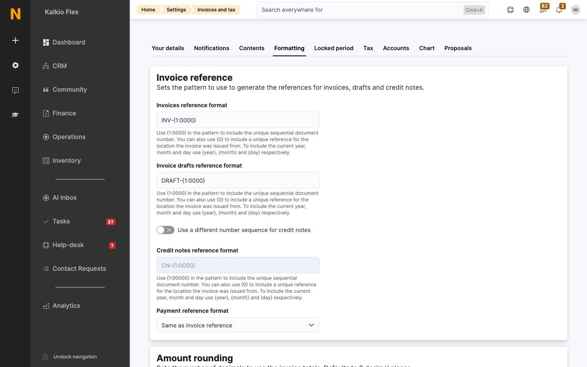Viewport: 587px width, 367px height.
Task: Open the graduation cap learning icon
Action: tap(15, 115)
